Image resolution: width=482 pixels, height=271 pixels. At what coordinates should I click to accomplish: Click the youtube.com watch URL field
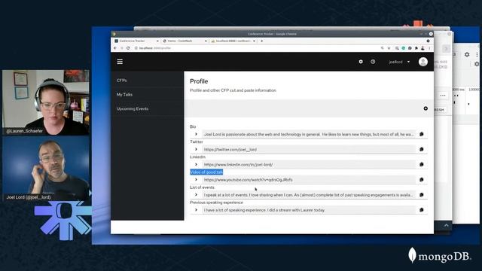click(309, 179)
